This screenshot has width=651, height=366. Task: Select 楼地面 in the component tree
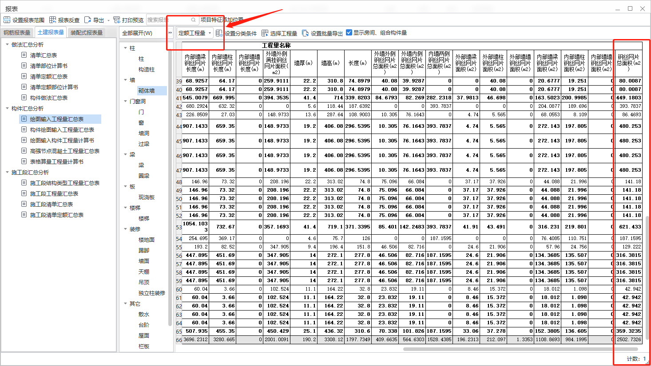[147, 240]
